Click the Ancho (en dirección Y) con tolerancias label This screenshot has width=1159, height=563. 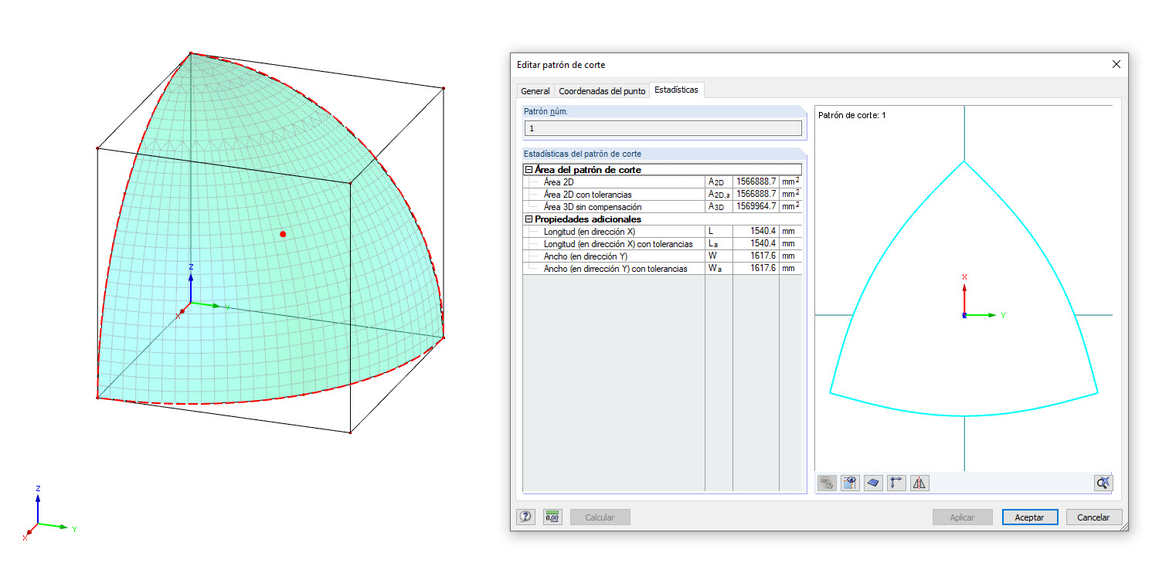pos(615,269)
